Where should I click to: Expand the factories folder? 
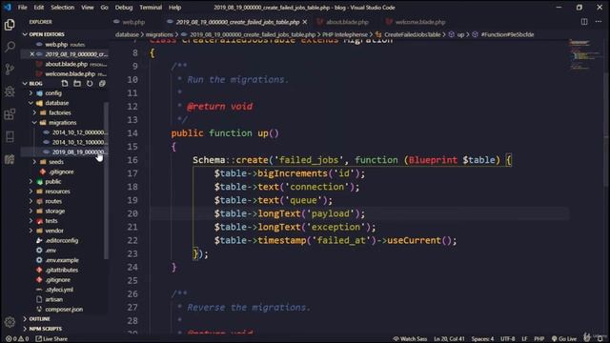[60, 112]
